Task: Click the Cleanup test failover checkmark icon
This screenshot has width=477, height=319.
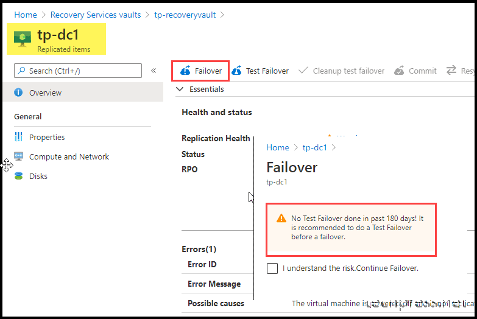Action: tap(303, 71)
